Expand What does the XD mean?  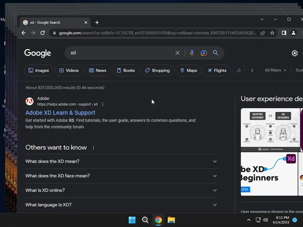pos(122,161)
